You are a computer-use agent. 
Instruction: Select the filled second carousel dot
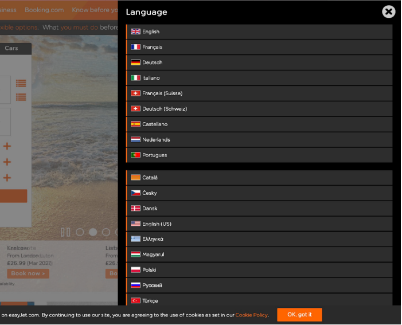click(x=93, y=232)
